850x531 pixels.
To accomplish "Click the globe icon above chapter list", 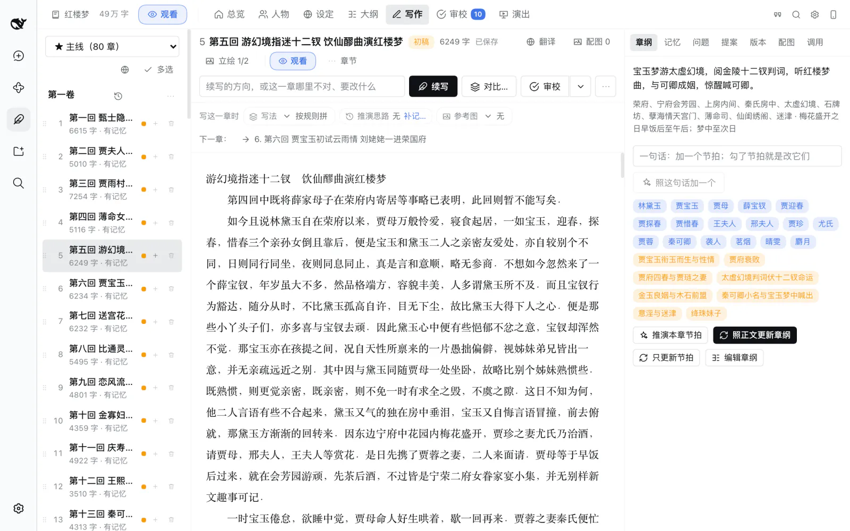I will (125, 70).
